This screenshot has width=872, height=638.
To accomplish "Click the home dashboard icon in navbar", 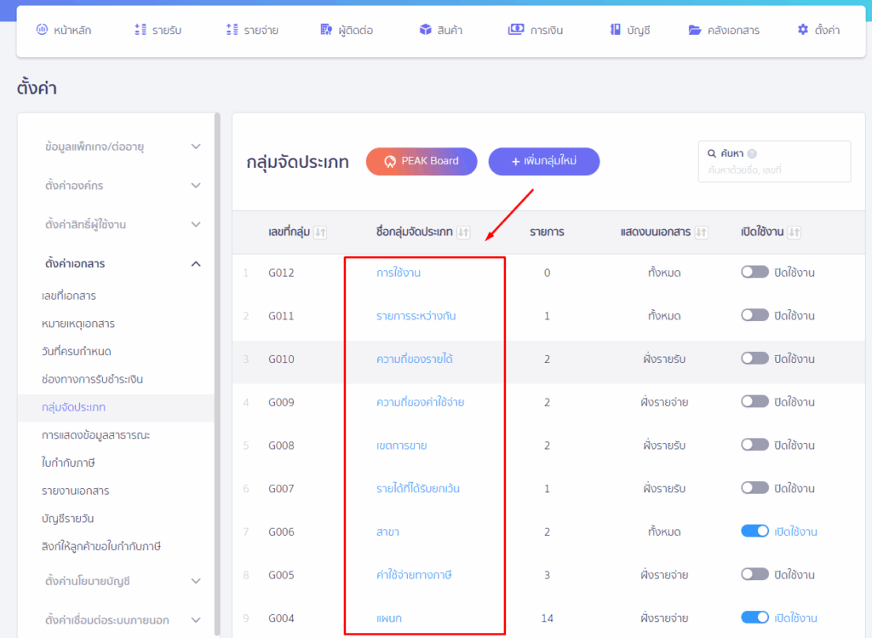I will coord(42,30).
